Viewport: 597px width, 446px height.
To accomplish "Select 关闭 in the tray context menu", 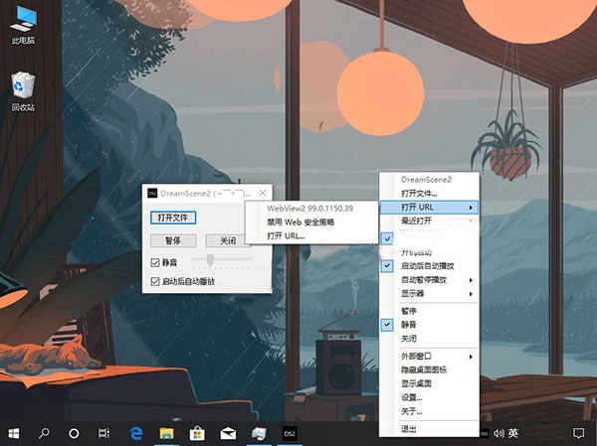I will click(429, 339).
